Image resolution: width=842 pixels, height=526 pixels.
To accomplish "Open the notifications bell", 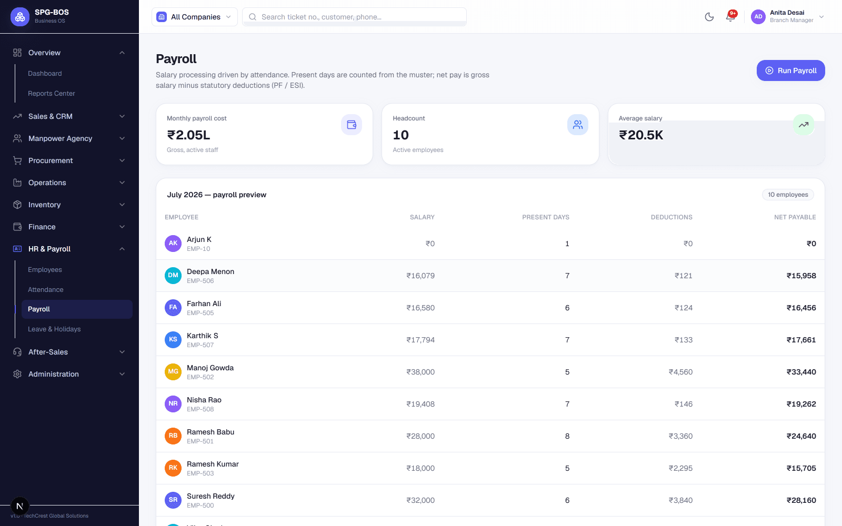I will click(x=730, y=17).
